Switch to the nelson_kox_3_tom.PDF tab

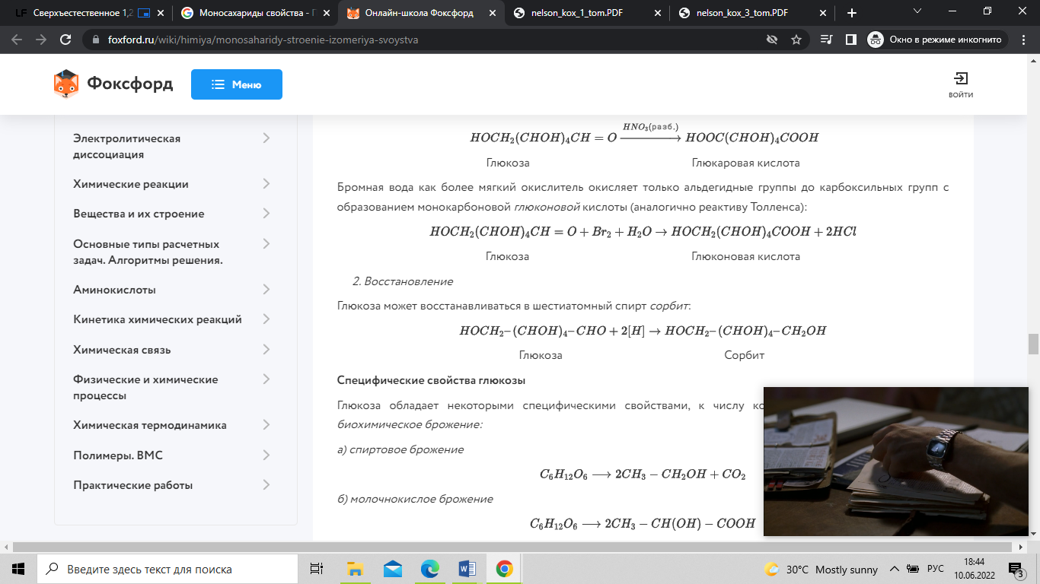click(751, 13)
